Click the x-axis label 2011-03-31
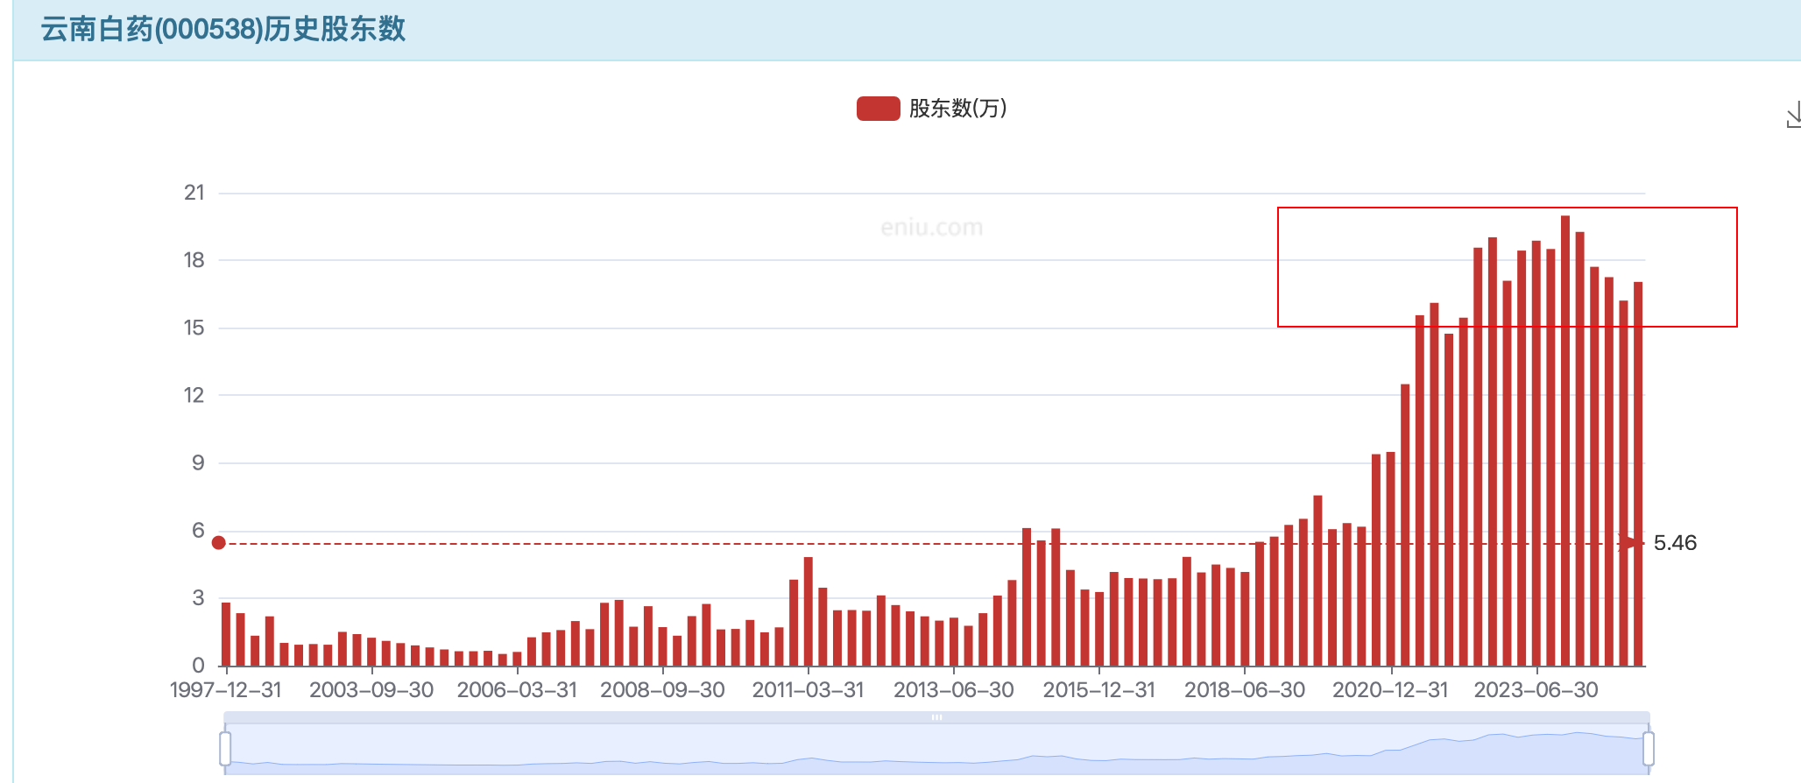The image size is (1801, 783). pos(808,690)
